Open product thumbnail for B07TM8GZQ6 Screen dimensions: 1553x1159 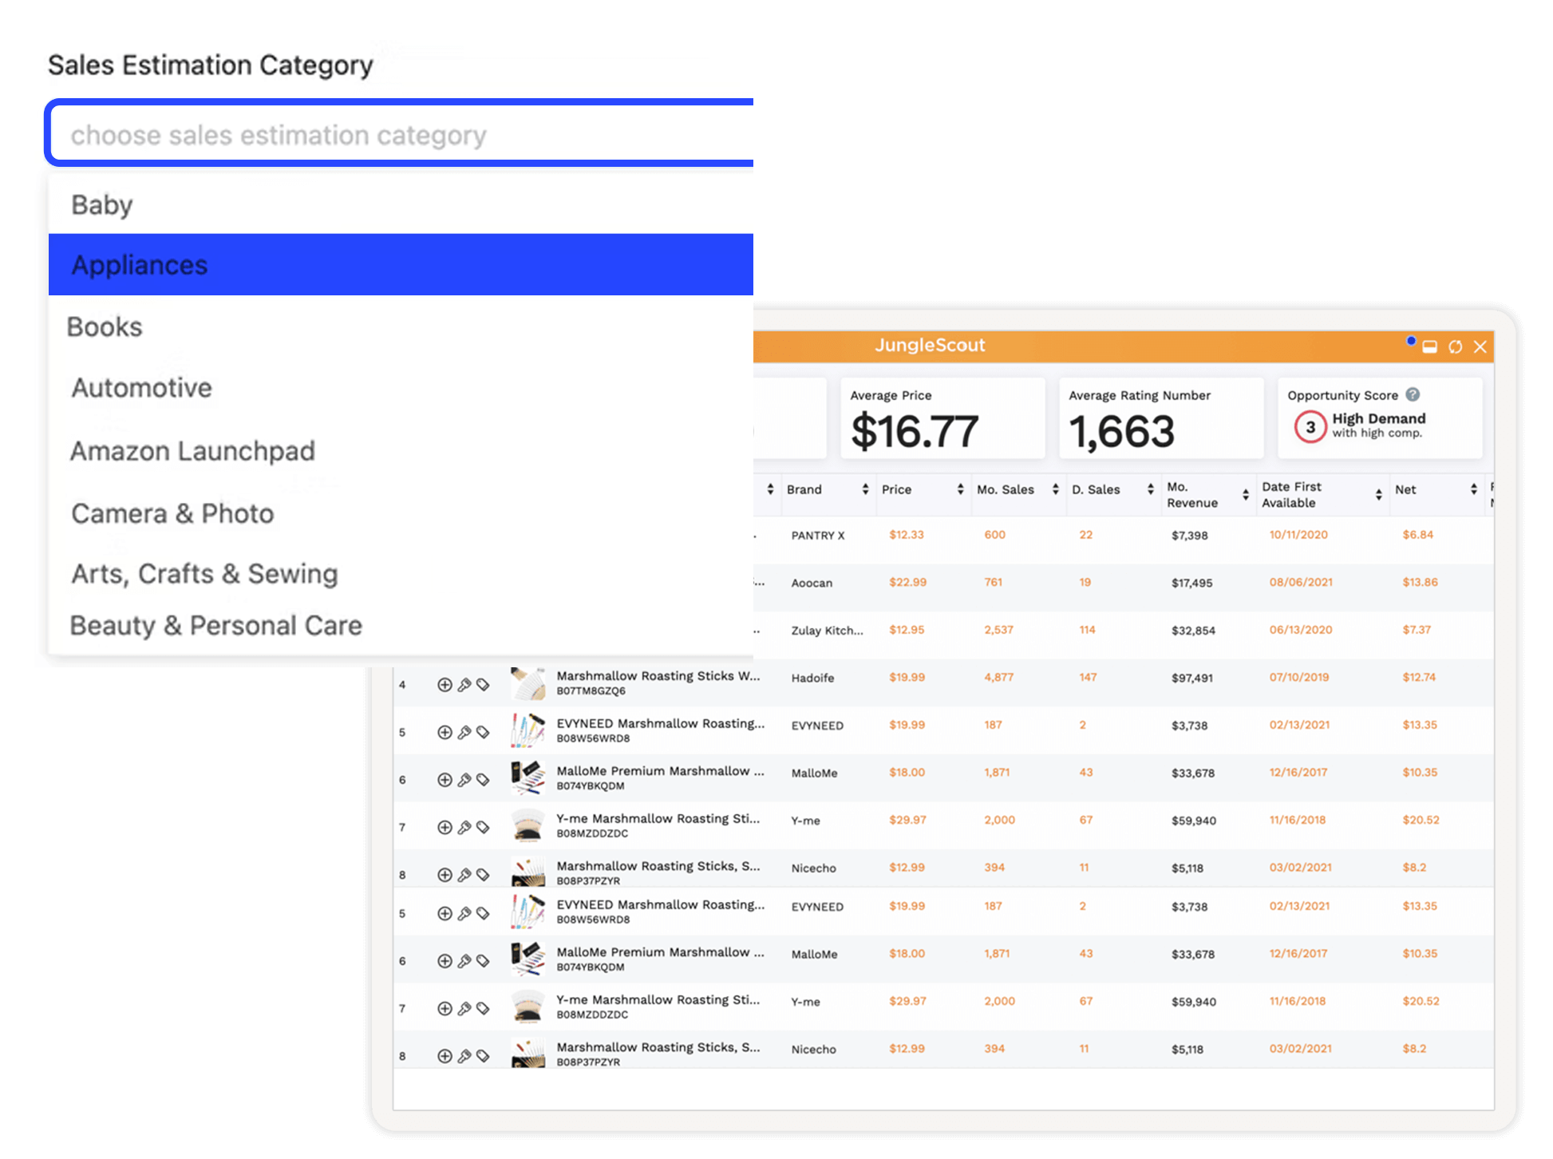[528, 684]
